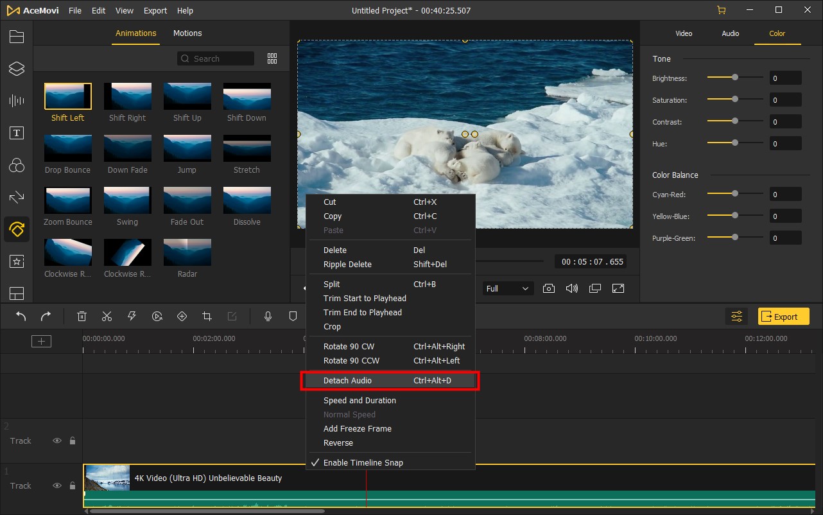Open the audio waveform library icon

pos(16,101)
